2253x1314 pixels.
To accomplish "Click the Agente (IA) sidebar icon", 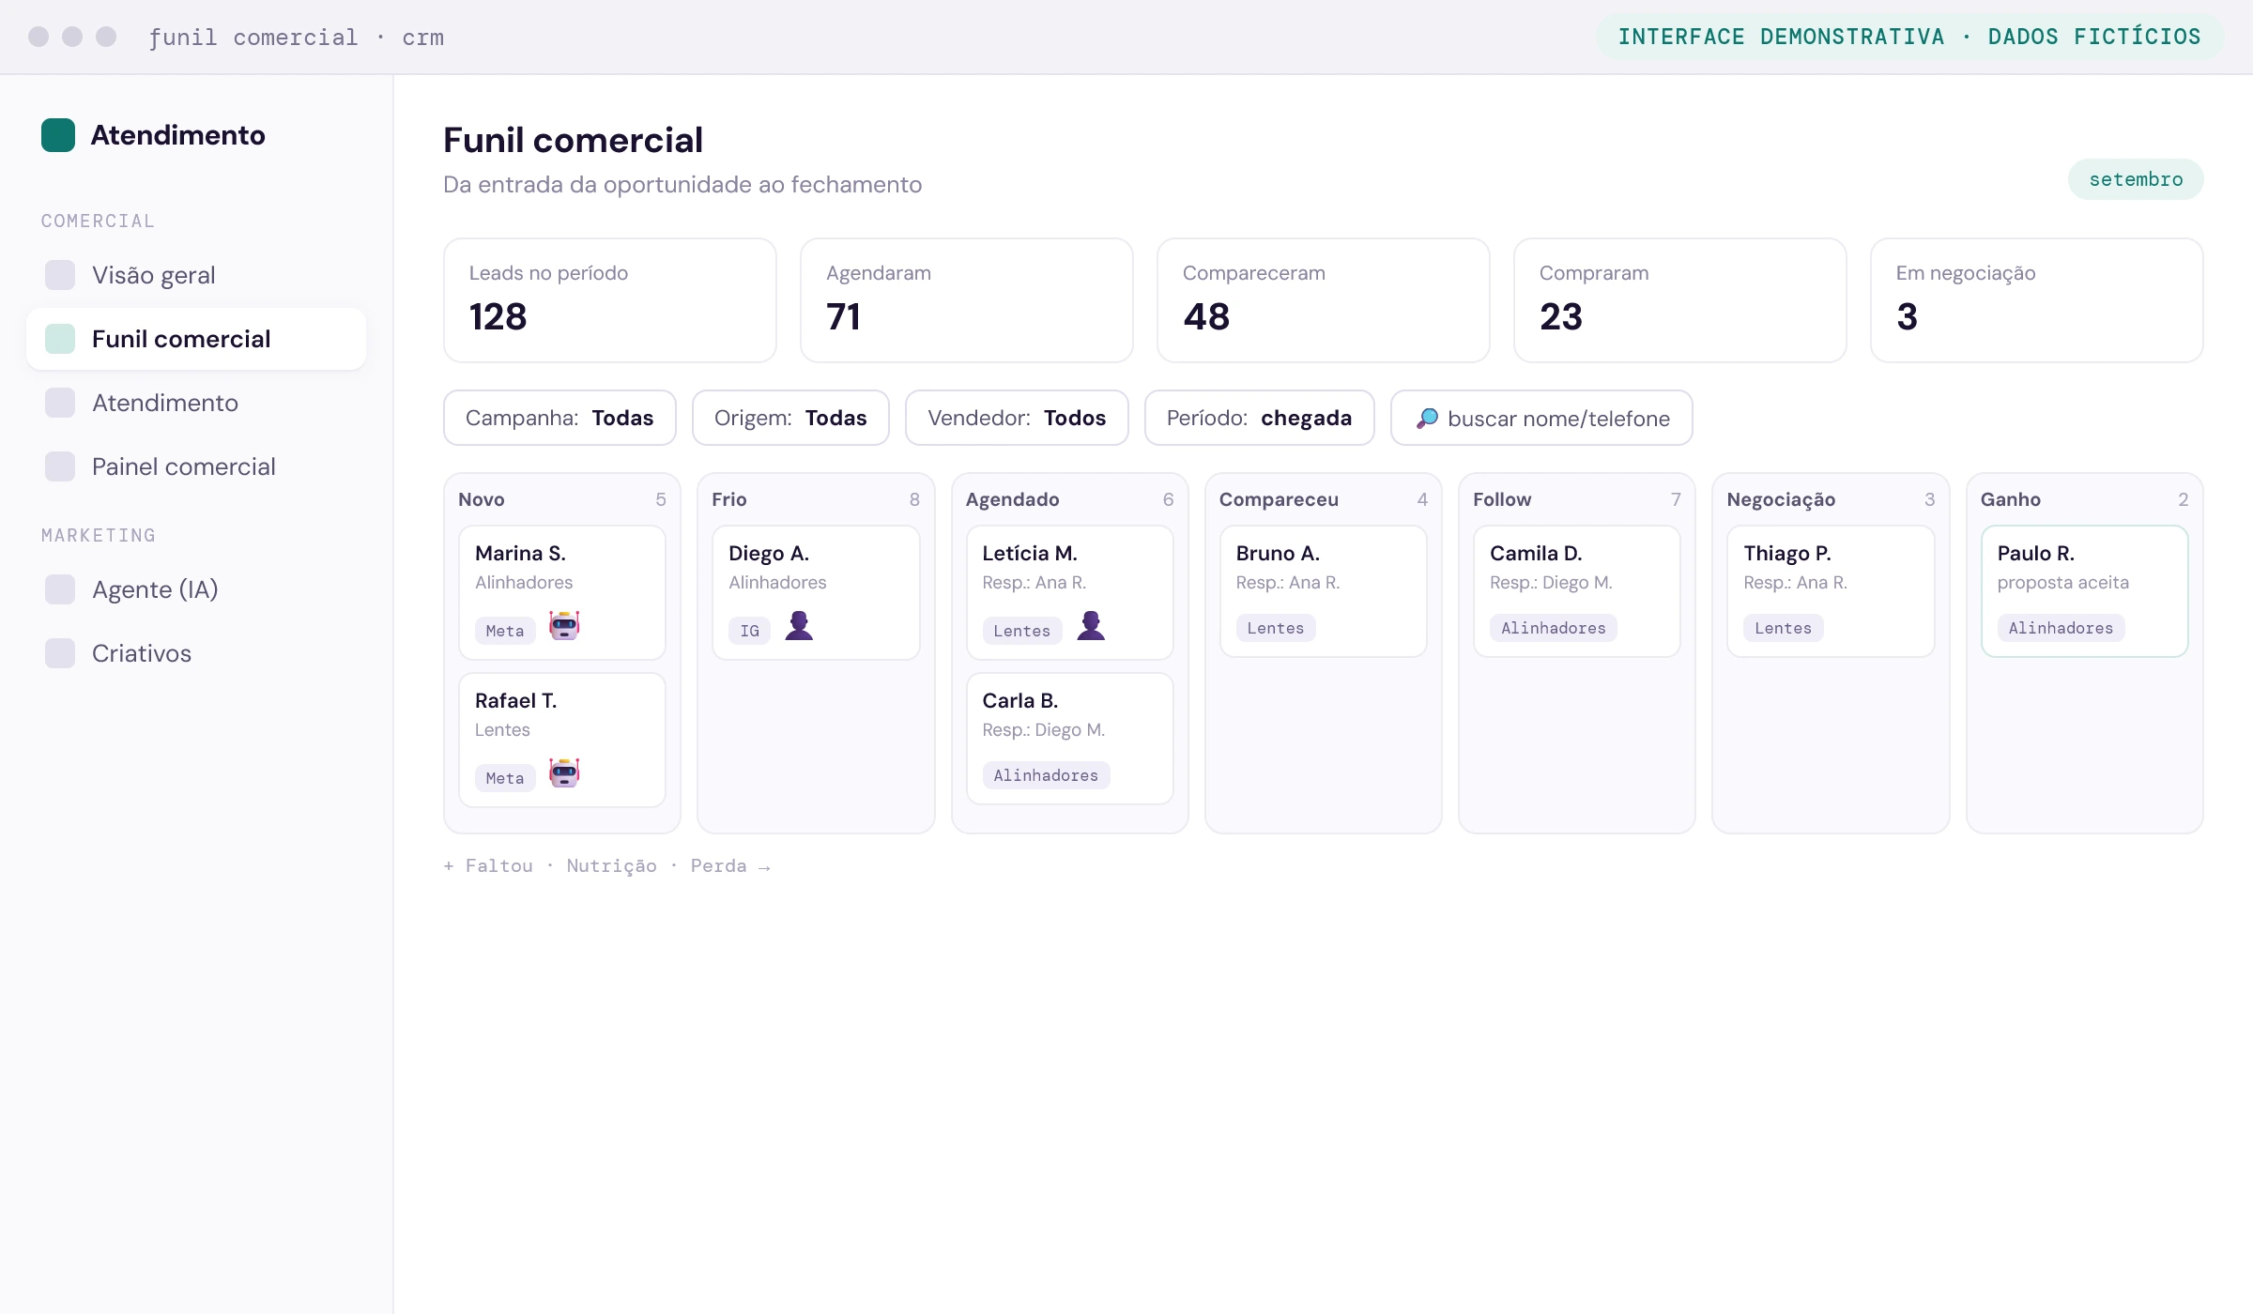I will tap(60, 589).
